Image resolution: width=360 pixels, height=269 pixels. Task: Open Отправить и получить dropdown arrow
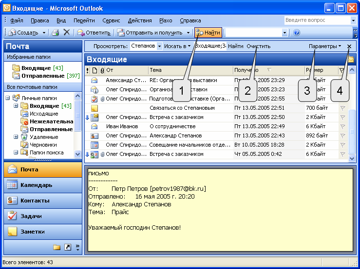pos(188,33)
